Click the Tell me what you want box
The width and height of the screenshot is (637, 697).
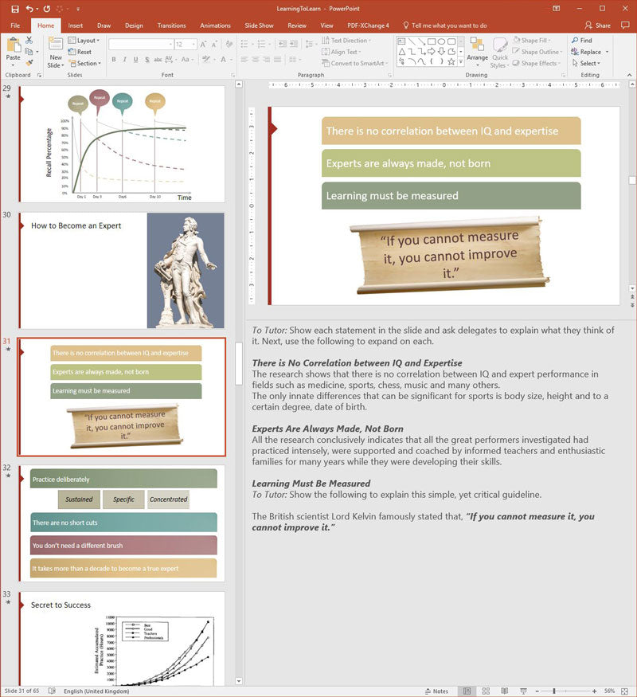pos(444,25)
